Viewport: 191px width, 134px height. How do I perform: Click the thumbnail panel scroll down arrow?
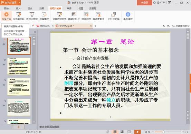pyautogui.click(x=34, y=122)
